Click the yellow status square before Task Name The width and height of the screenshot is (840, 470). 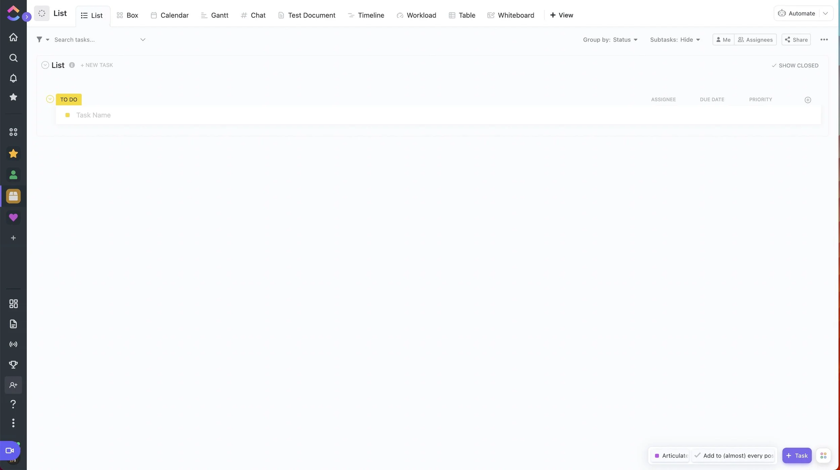[68, 115]
